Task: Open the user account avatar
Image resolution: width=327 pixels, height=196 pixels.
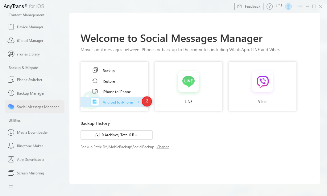Action: [288, 7]
